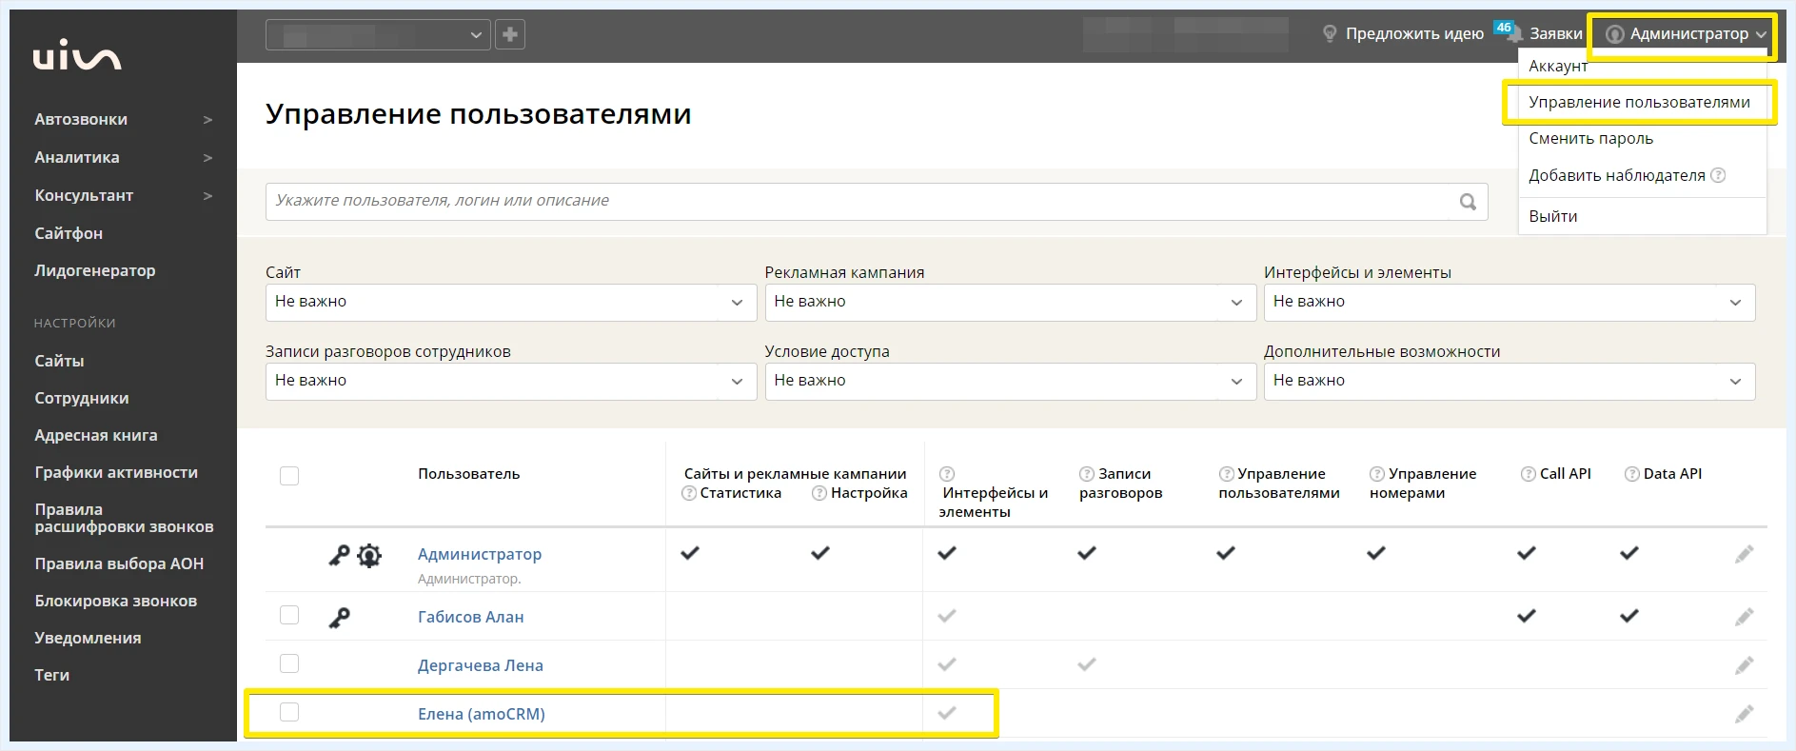This screenshot has width=1796, height=751.
Task: Click the gear-person icon in the Администратор row
Action: [x=369, y=555]
